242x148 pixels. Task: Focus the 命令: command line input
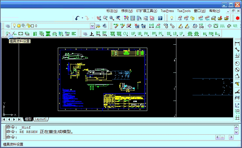pyautogui.click(x=110, y=137)
